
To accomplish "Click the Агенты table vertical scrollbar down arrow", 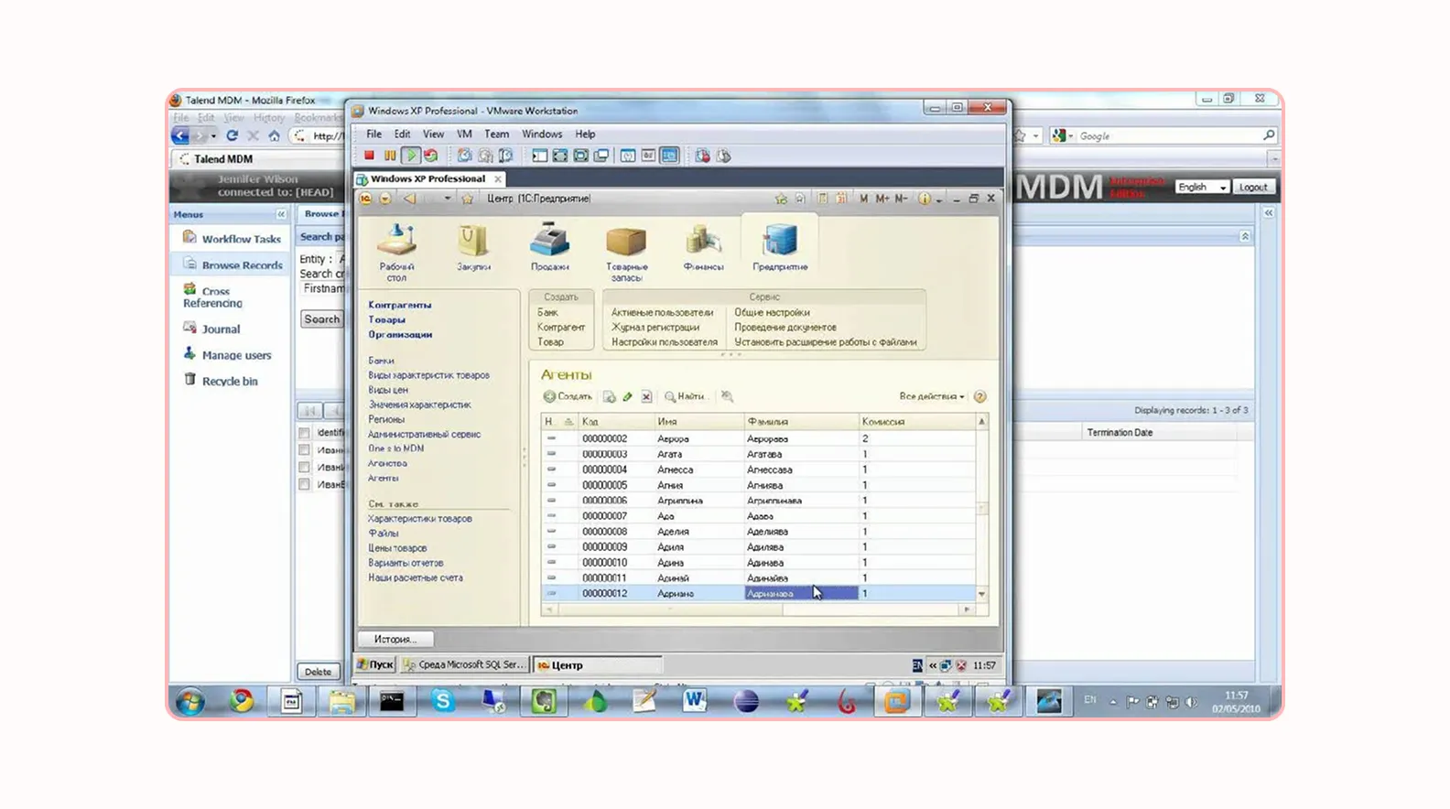I will pos(981,594).
